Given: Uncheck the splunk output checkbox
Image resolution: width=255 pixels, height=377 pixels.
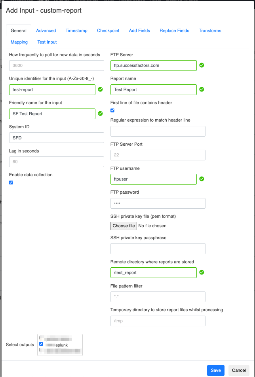Looking at the screenshot, I should (x=41, y=344).
